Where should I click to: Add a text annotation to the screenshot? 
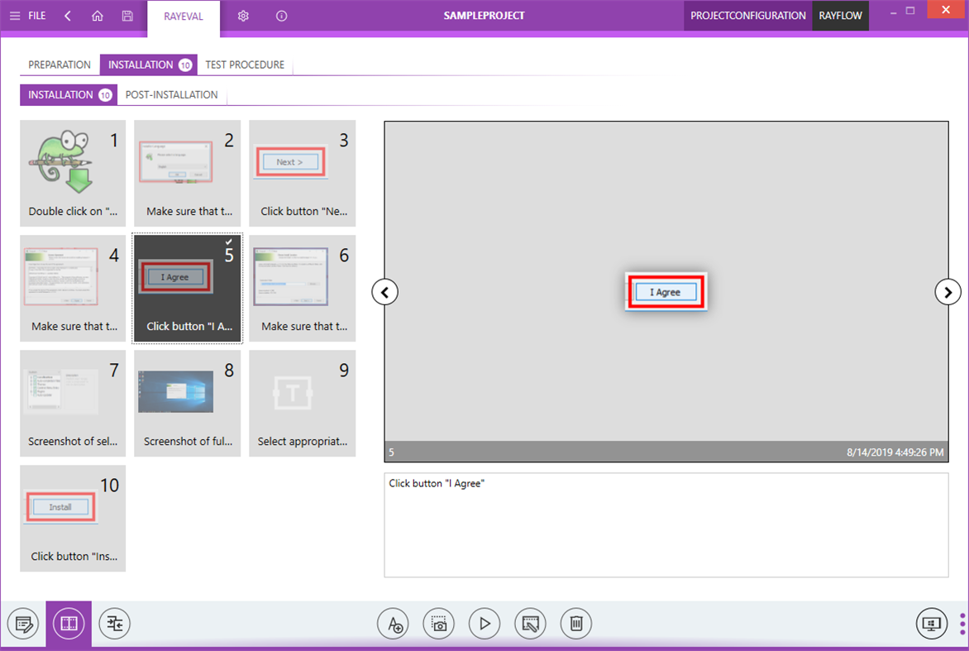click(393, 623)
